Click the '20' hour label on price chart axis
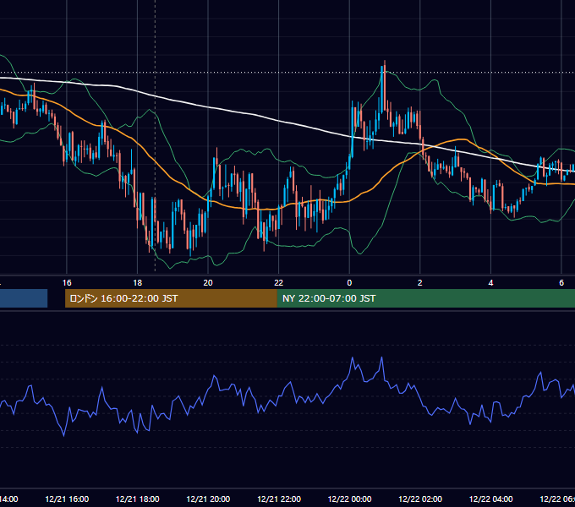The height and width of the screenshot is (507, 575). [x=208, y=283]
